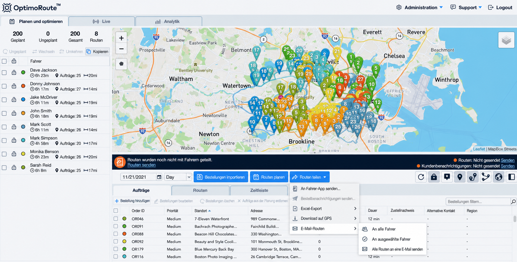Select all drivers checkbox in header
Viewport: 517px width, 262px height.
[x=4, y=61]
